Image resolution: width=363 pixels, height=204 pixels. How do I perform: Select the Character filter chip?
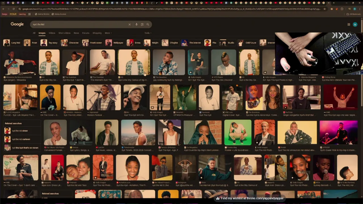[70, 43]
